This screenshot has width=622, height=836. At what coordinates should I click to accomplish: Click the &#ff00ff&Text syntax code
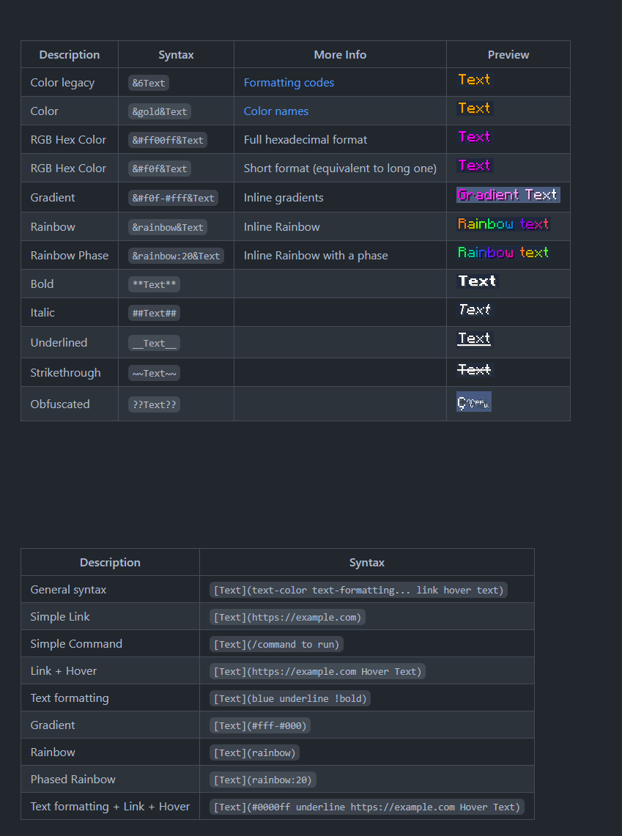(x=168, y=140)
